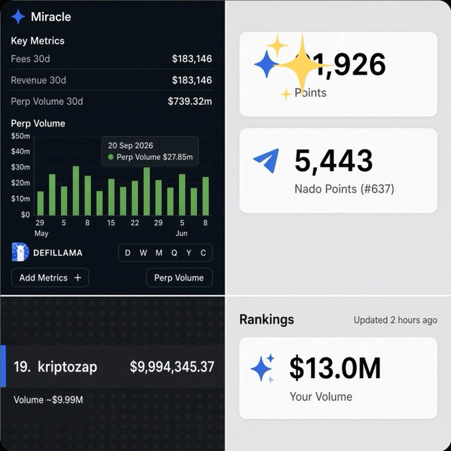Image resolution: width=451 pixels, height=451 pixels.
Task: Click the Fees 30d value $183,146
Action: coord(192,58)
